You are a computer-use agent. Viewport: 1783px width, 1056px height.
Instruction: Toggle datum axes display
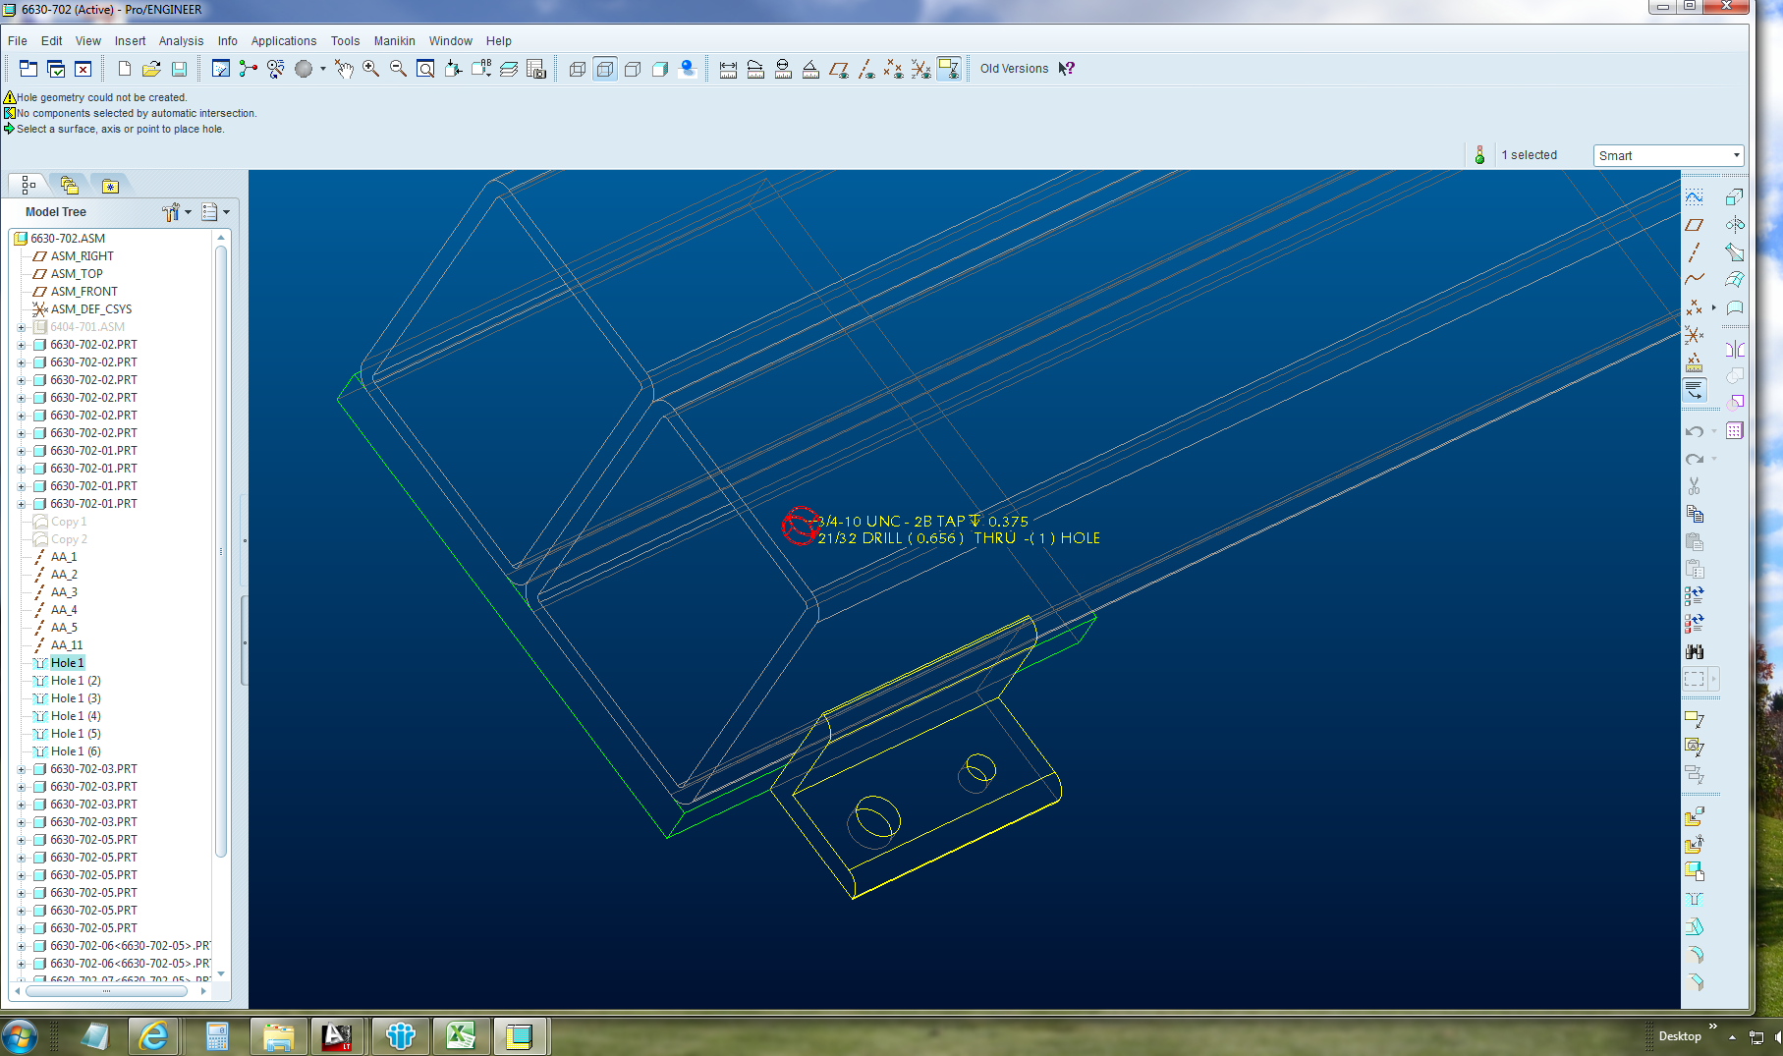click(865, 69)
